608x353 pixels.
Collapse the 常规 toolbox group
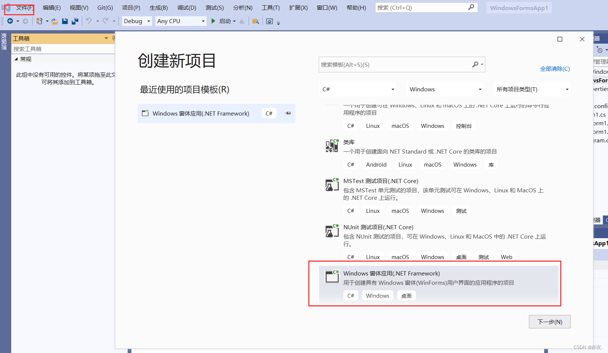point(16,59)
